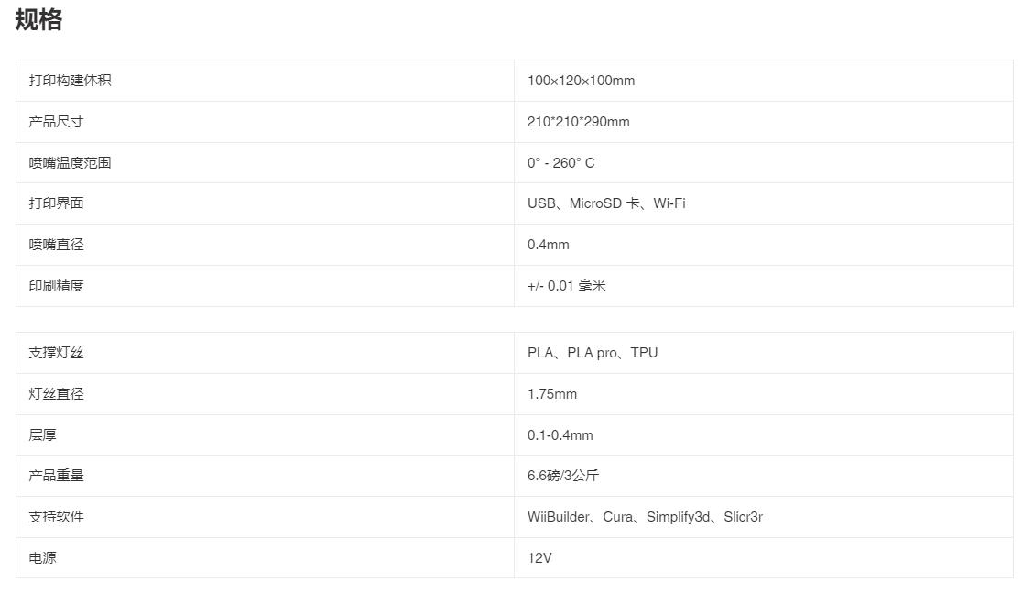Click the WiiBuilder、Cura、Simplify3d、Slicr3r software value
Image resolution: width=1023 pixels, height=615 pixels.
tap(645, 517)
